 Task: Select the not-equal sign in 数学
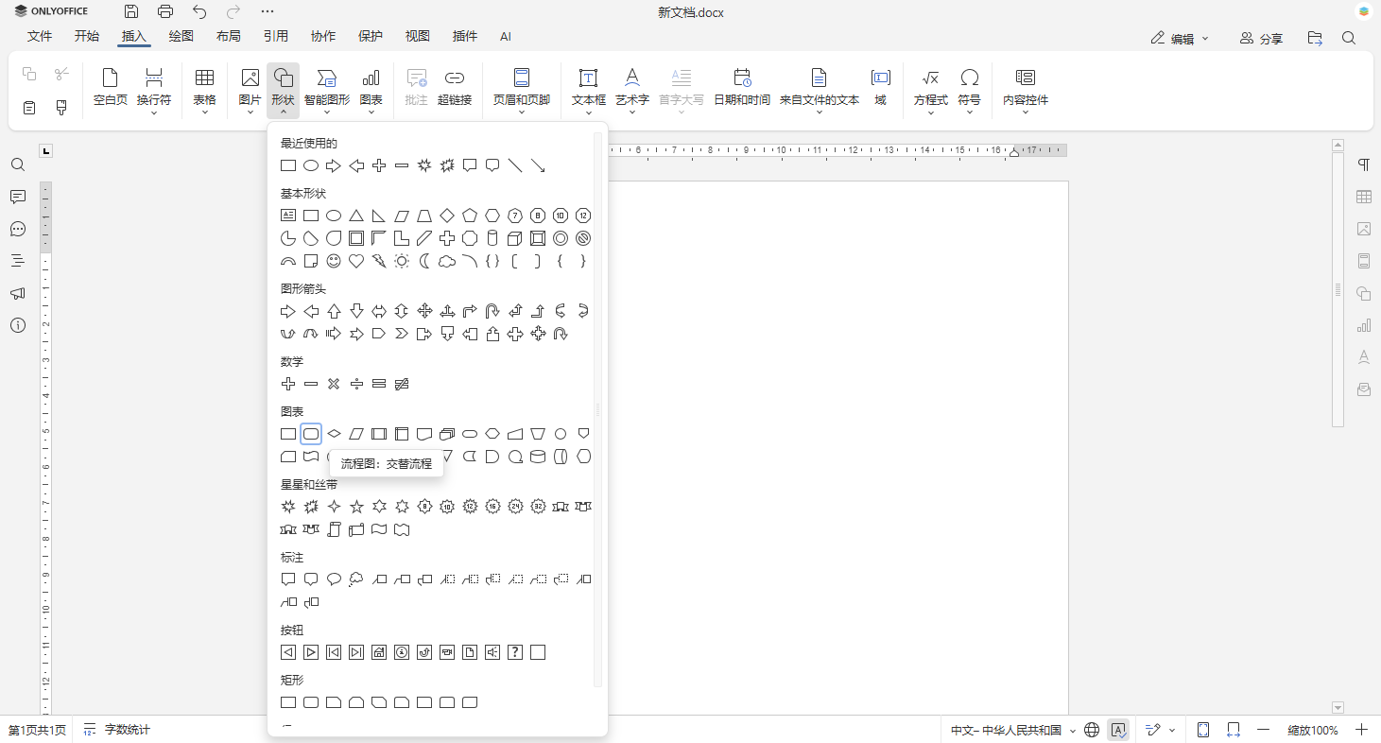[x=402, y=384]
